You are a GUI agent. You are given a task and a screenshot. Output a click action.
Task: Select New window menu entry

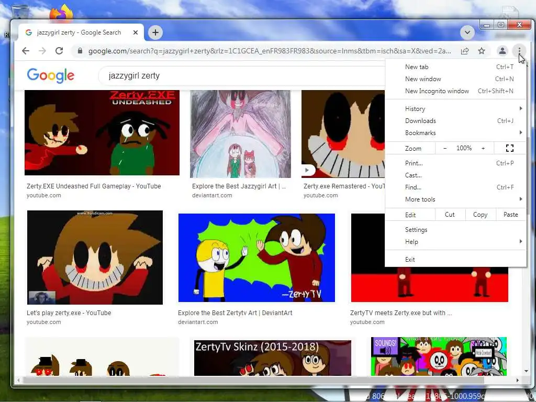pos(455,79)
